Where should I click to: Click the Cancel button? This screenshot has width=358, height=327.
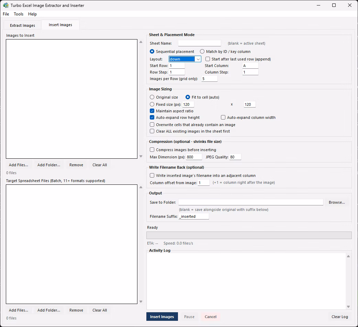[x=211, y=317]
